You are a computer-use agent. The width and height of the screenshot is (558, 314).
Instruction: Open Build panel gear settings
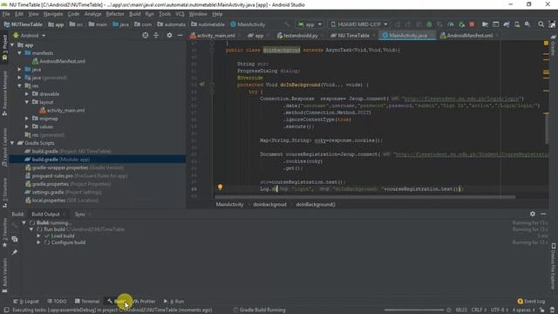[533, 214]
